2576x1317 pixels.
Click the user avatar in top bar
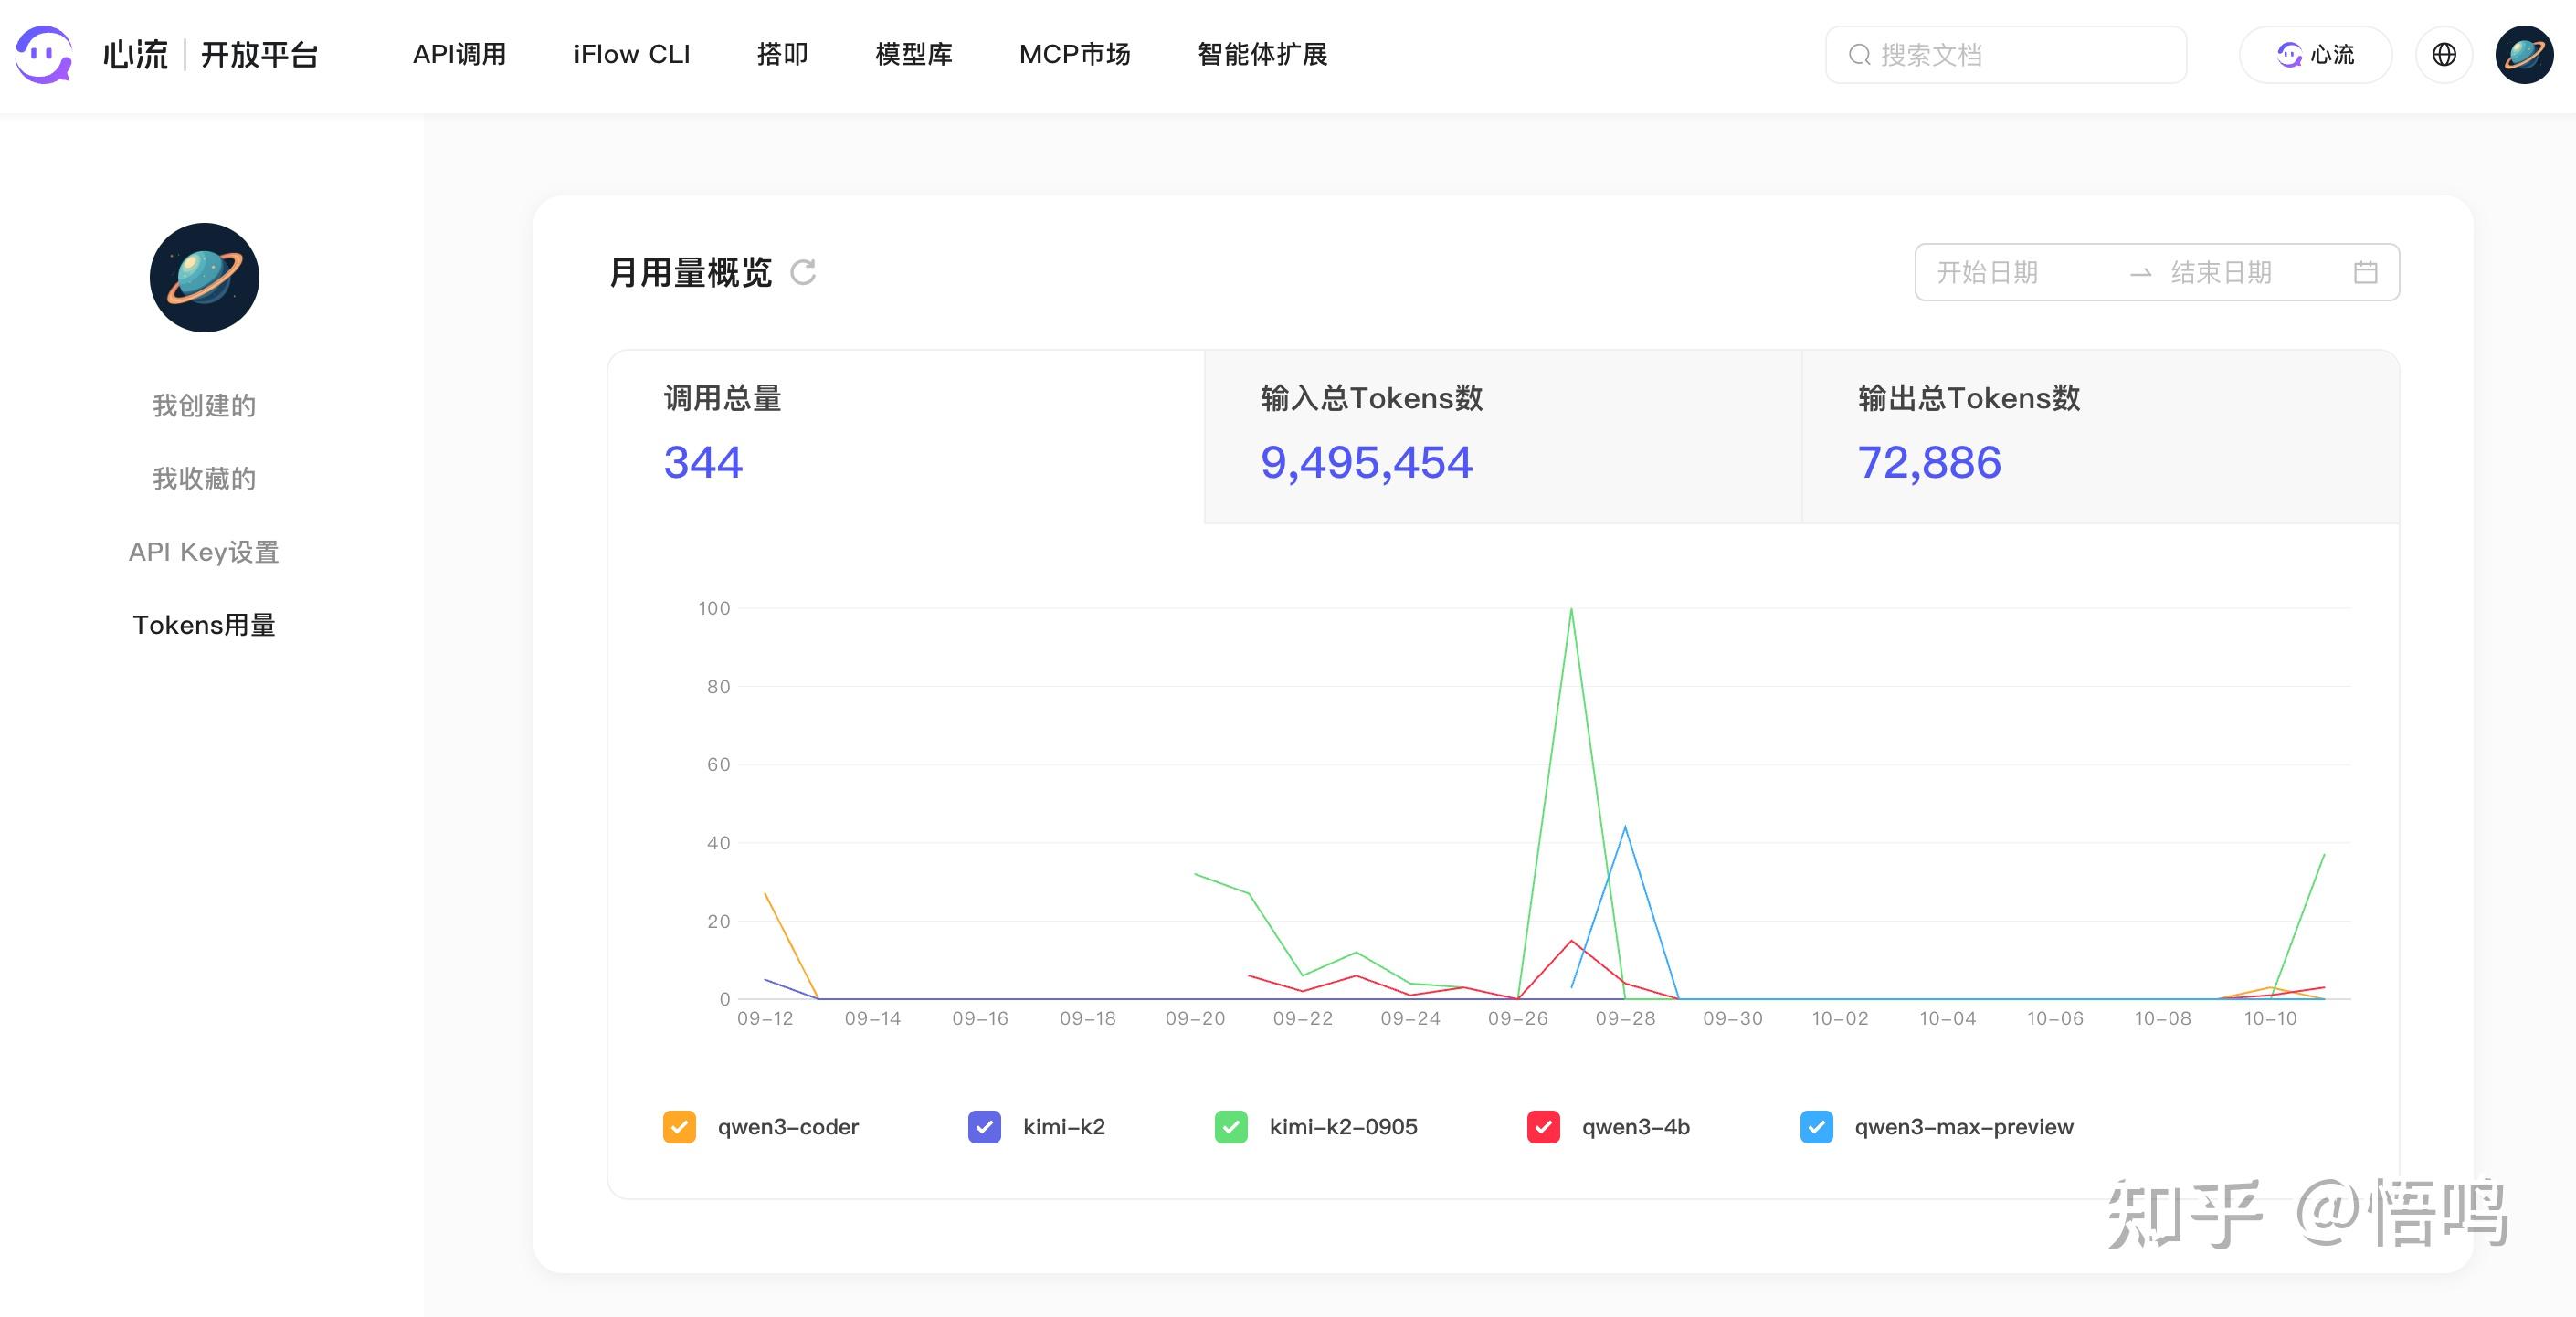point(2523,54)
